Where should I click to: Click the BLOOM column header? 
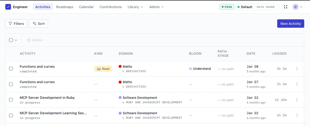195,53
